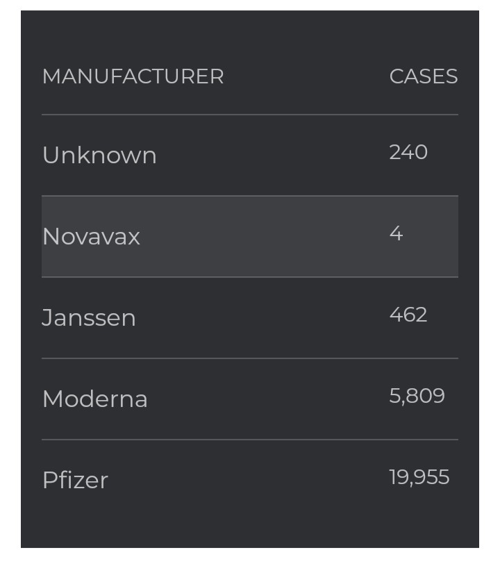Screen dimensions: 500x575
Task: Select the Pfizer row
Action: [x=250, y=481]
